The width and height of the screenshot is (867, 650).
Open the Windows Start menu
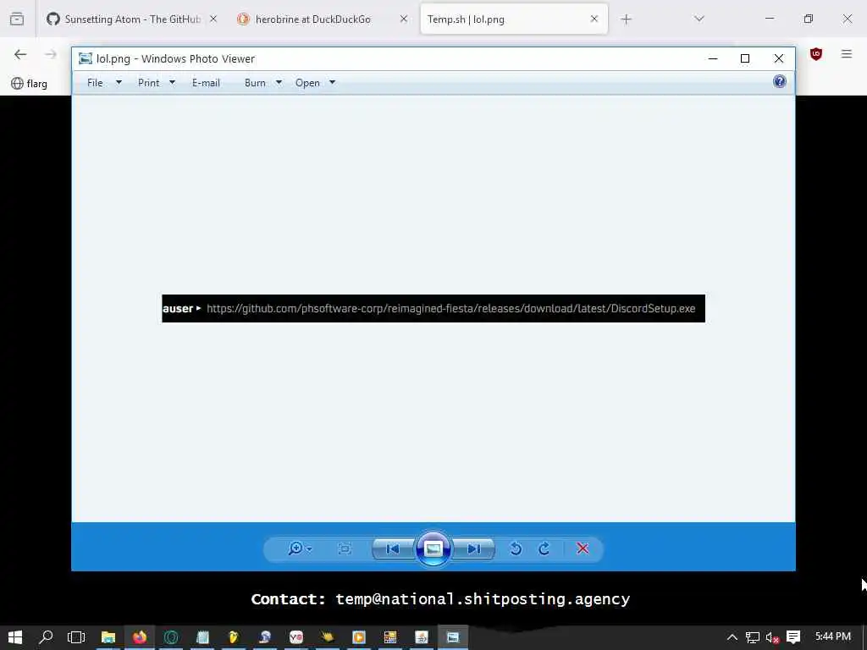pyautogui.click(x=15, y=637)
